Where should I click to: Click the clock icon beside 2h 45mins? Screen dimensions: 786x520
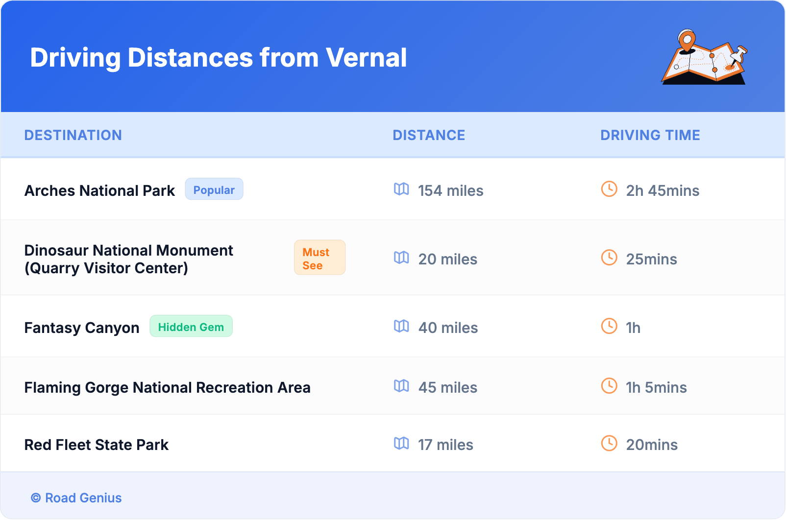pyautogui.click(x=609, y=189)
